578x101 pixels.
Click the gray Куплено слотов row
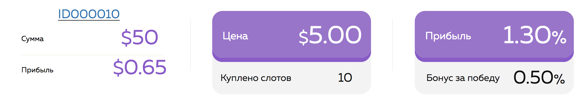pos(292,78)
